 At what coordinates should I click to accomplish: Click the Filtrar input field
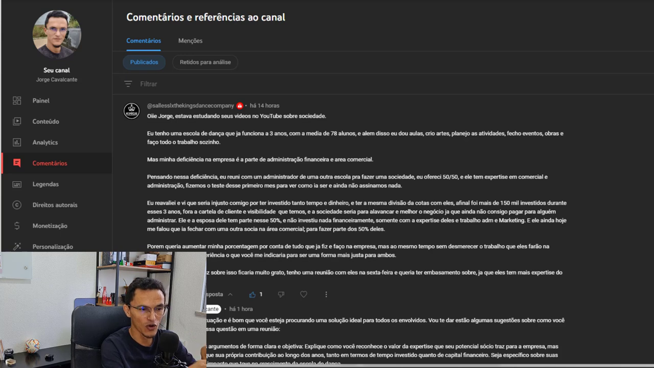[307, 84]
